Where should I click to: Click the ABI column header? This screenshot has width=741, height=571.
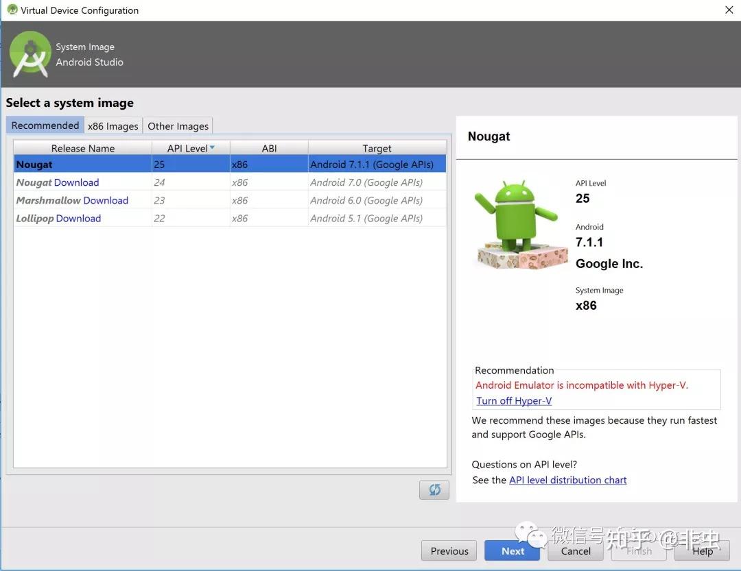pos(269,148)
